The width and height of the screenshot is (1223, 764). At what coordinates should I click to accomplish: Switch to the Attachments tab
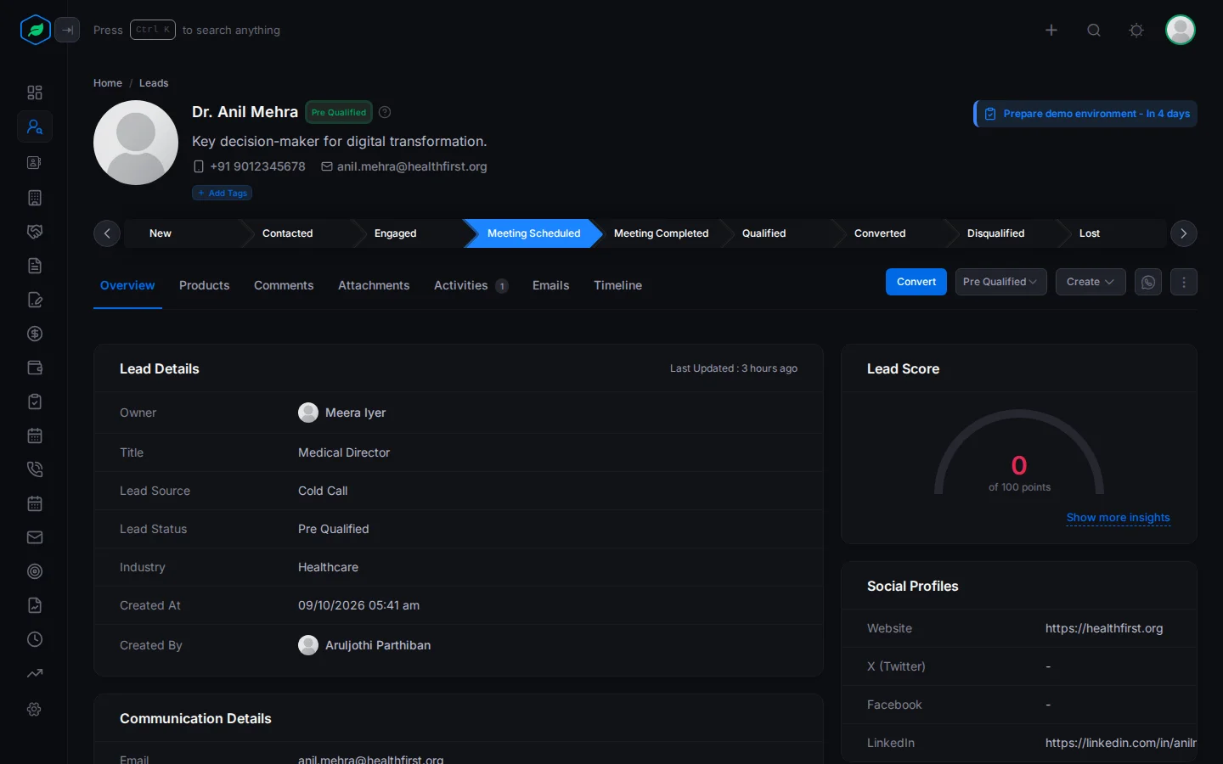click(x=374, y=285)
